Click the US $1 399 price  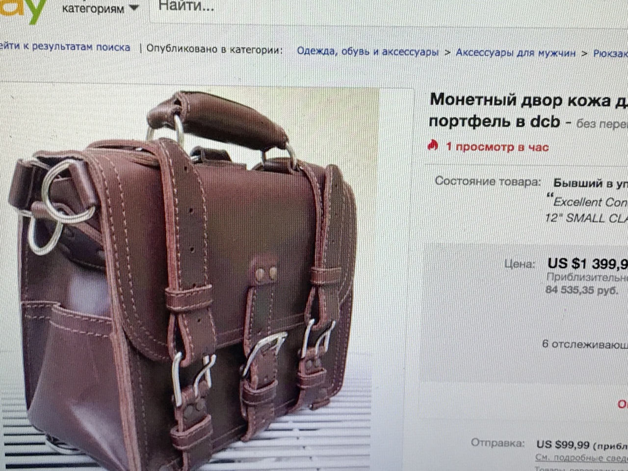pos(588,263)
